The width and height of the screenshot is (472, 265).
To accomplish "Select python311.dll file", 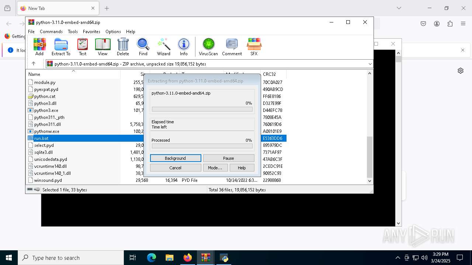I will (48, 124).
